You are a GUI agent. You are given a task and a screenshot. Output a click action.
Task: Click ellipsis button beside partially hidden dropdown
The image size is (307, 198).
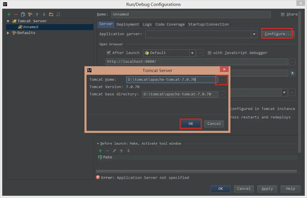(292, 92)
